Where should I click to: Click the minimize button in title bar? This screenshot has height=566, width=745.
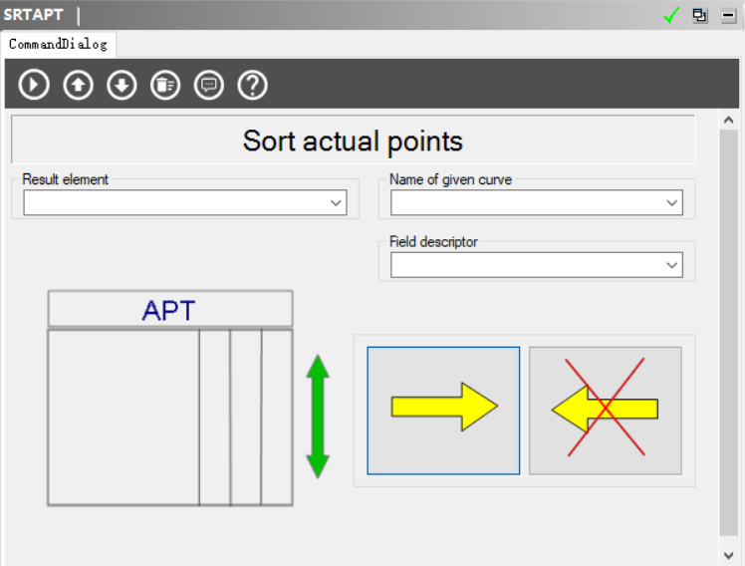728,15
